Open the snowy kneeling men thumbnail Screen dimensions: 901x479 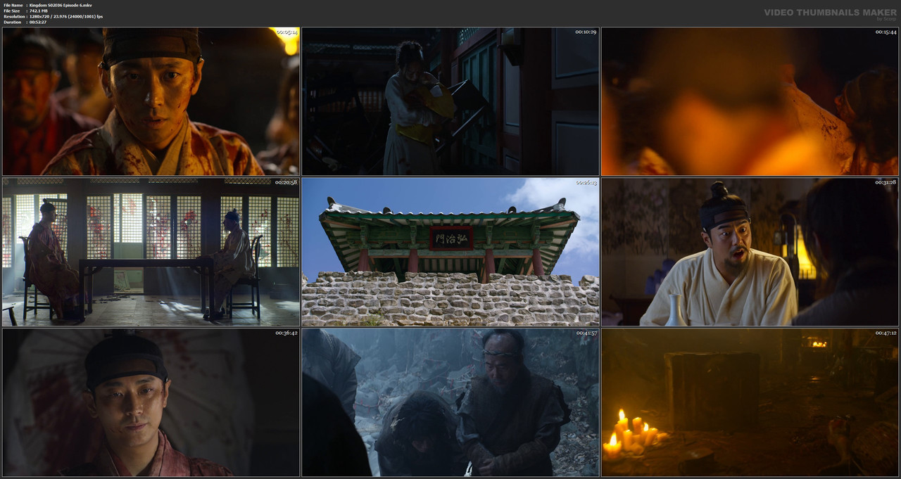pos(450,402)
